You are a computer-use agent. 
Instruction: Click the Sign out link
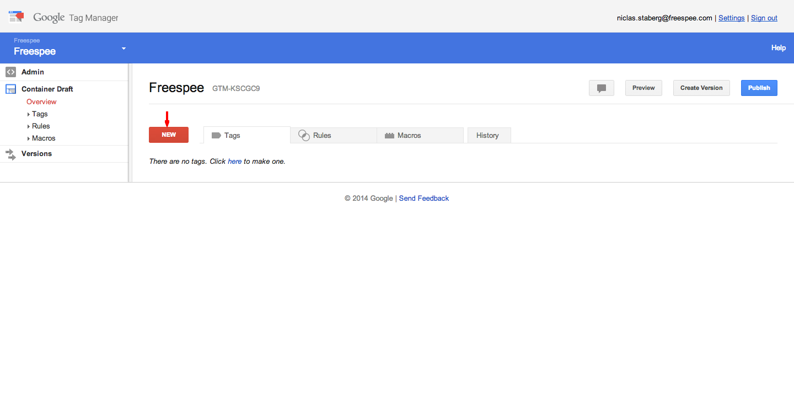pyautogui.click(x=764, y=18)
